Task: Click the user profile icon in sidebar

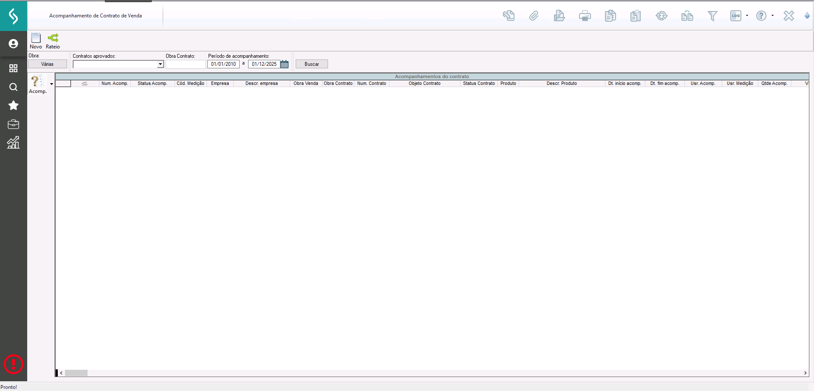Action: pyautogui.click(x=14, y=44)
